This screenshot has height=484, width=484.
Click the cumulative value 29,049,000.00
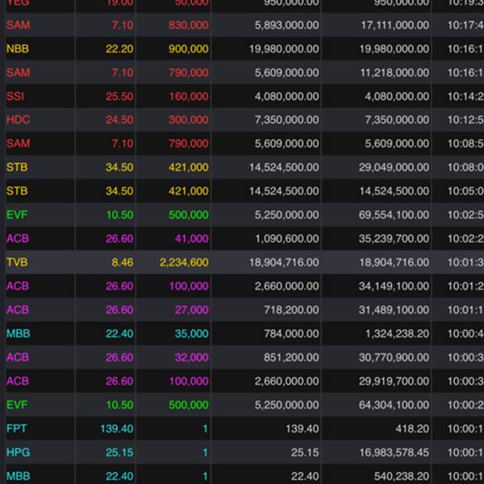[x=394, y=167]
